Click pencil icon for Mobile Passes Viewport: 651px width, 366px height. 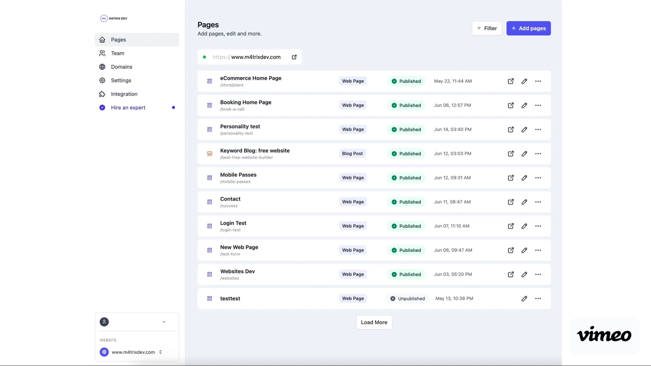[524, 178]
